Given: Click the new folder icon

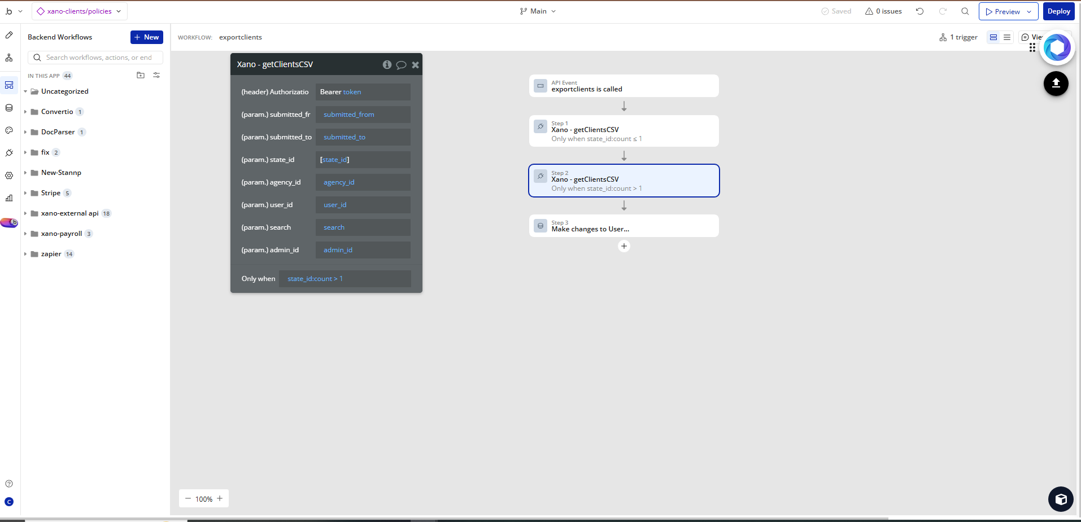Looking at the screenshot, I should (141, 75).
